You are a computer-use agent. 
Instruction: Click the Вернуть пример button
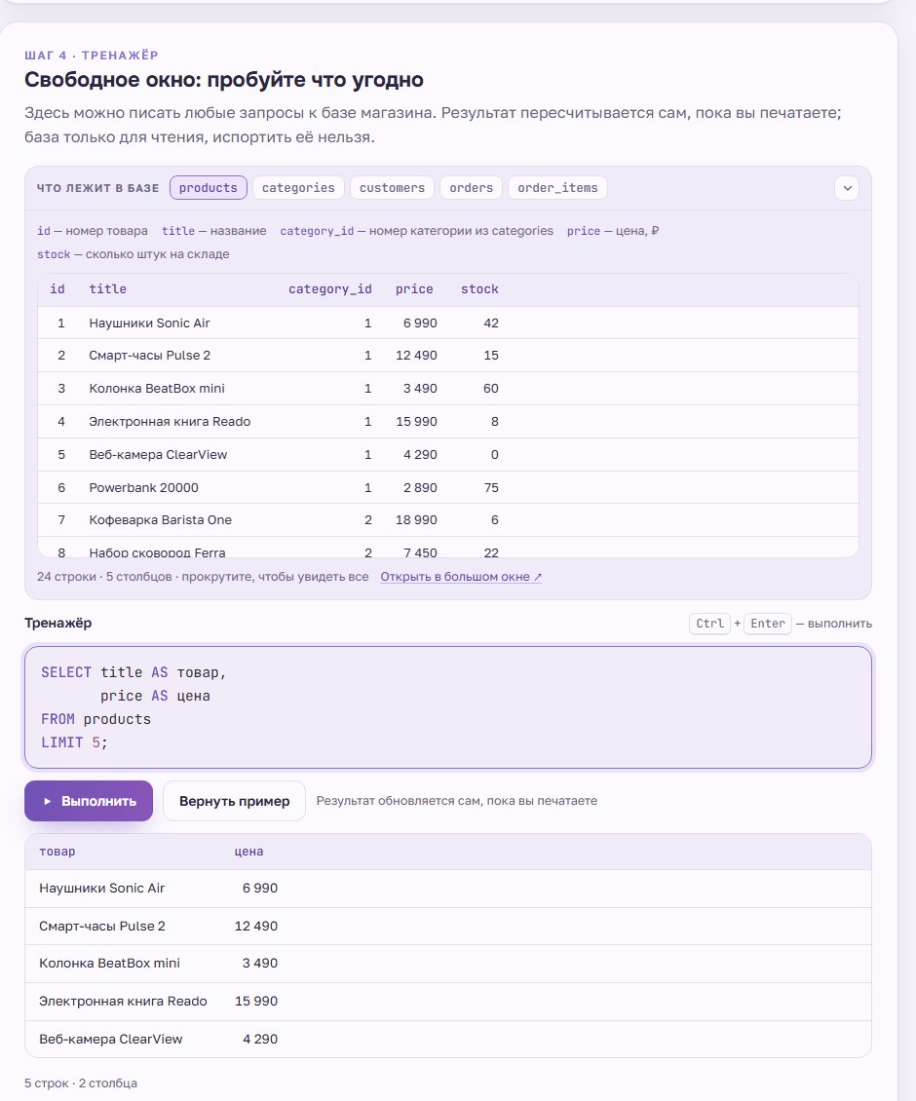coord(234,801)
